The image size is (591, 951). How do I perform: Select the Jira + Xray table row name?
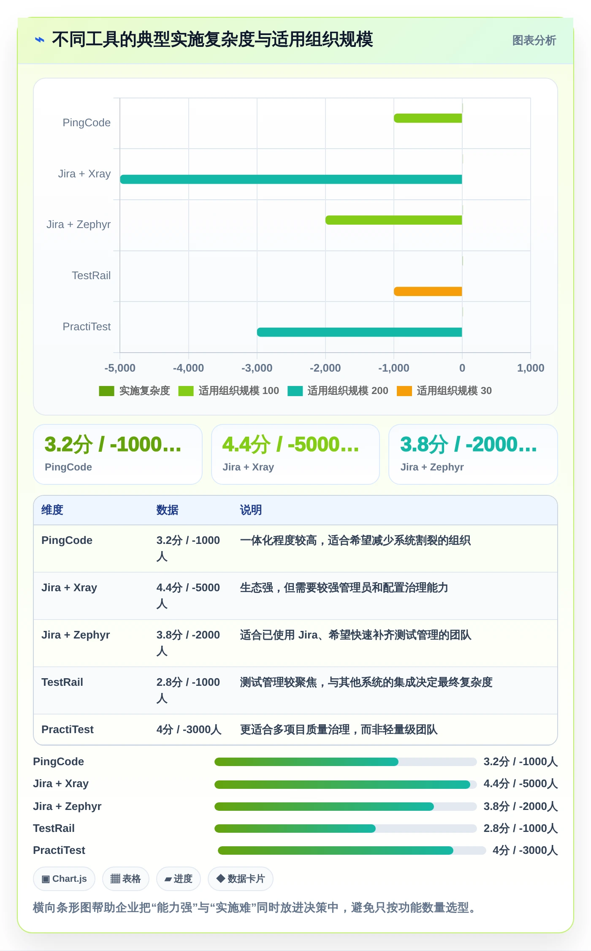[x=69, y=588]
